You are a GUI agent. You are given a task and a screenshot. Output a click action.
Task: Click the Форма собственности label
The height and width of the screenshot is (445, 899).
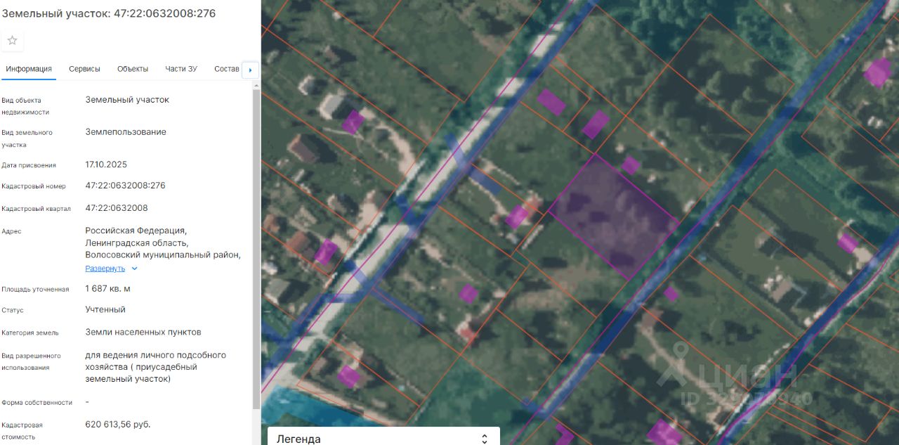[x=37, y=403]
